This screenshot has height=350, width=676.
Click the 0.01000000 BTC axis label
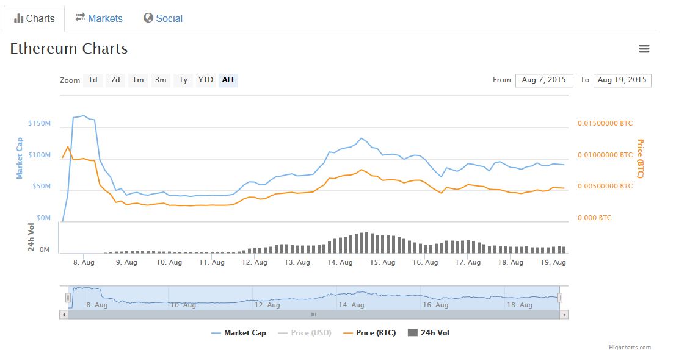pyautogui.click(x=605, y=155)
